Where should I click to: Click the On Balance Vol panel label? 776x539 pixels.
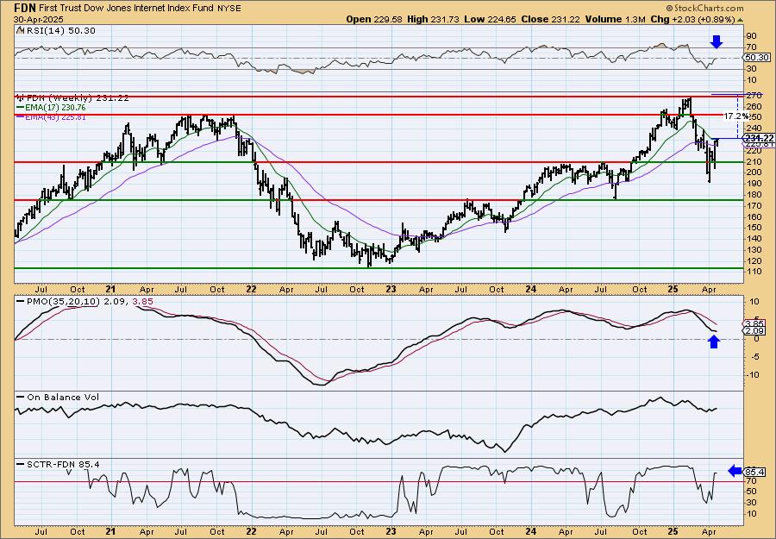click(58, 397)
